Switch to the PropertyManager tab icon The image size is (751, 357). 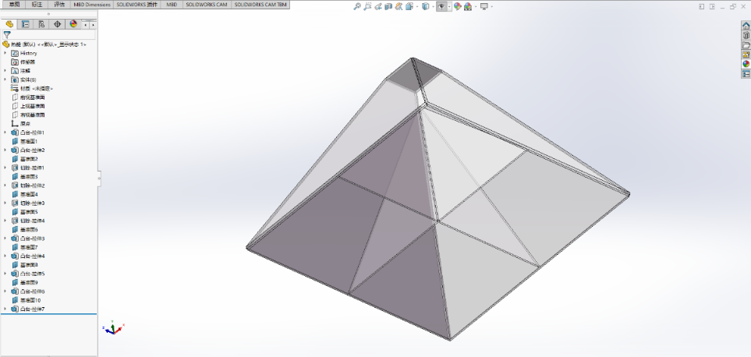click(x=26, y=24)
